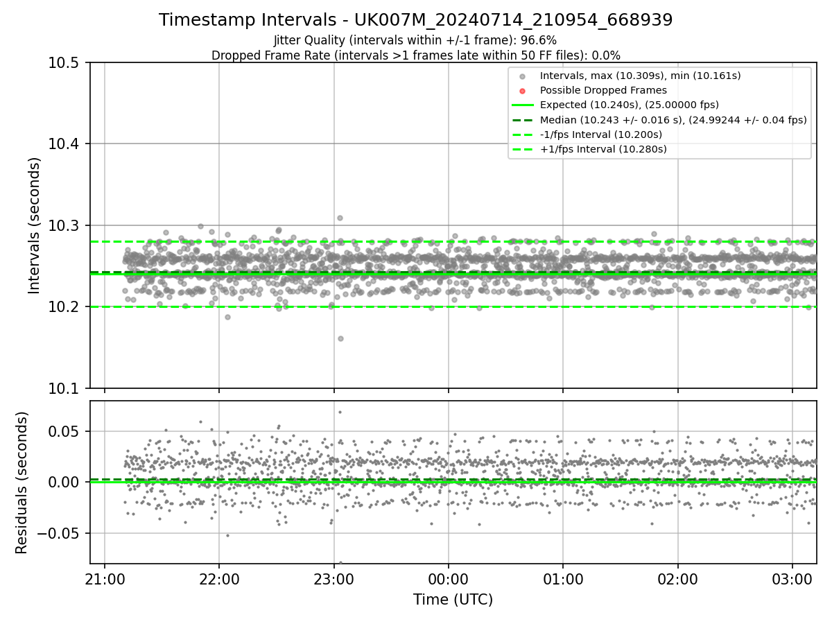Click legend entry beginning "Median (10.243 +/- 0.016 s)"
Image resolution: width=832 pixels, height=624 pixels.
(673, 120)
